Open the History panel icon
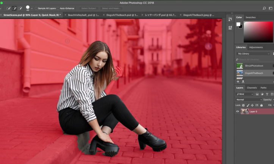Viewport: 274px width, 164px height. (x=230, y=19)
